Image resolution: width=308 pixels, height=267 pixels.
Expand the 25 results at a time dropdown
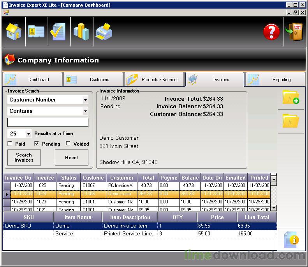pos(28,134)
